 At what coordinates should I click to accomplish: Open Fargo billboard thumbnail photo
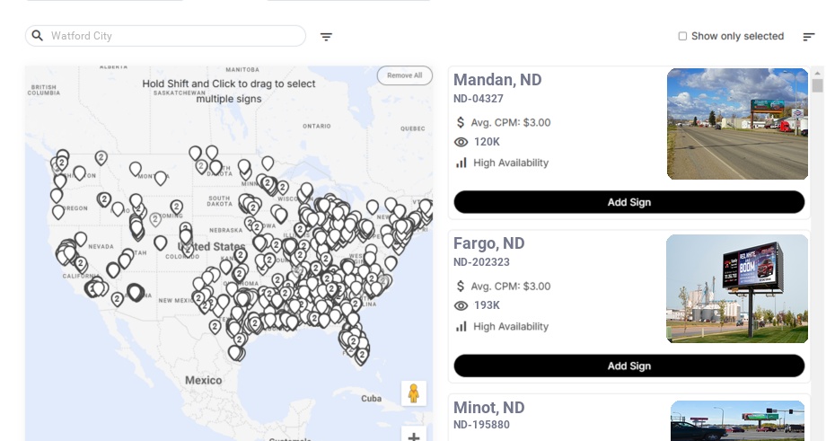point(737,288)
